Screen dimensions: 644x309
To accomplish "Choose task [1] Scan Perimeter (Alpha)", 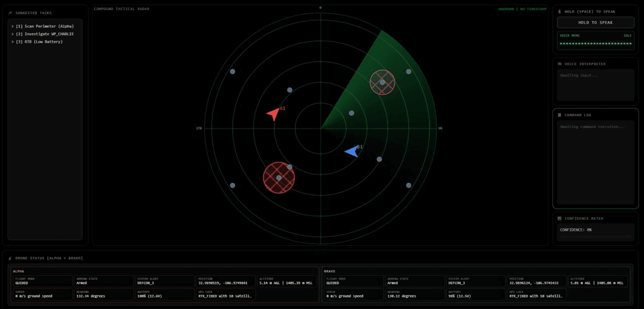I will 45,26.
